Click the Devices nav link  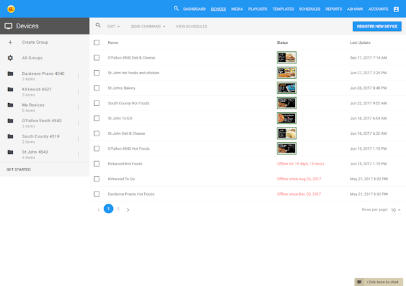(x=219, y=9)
